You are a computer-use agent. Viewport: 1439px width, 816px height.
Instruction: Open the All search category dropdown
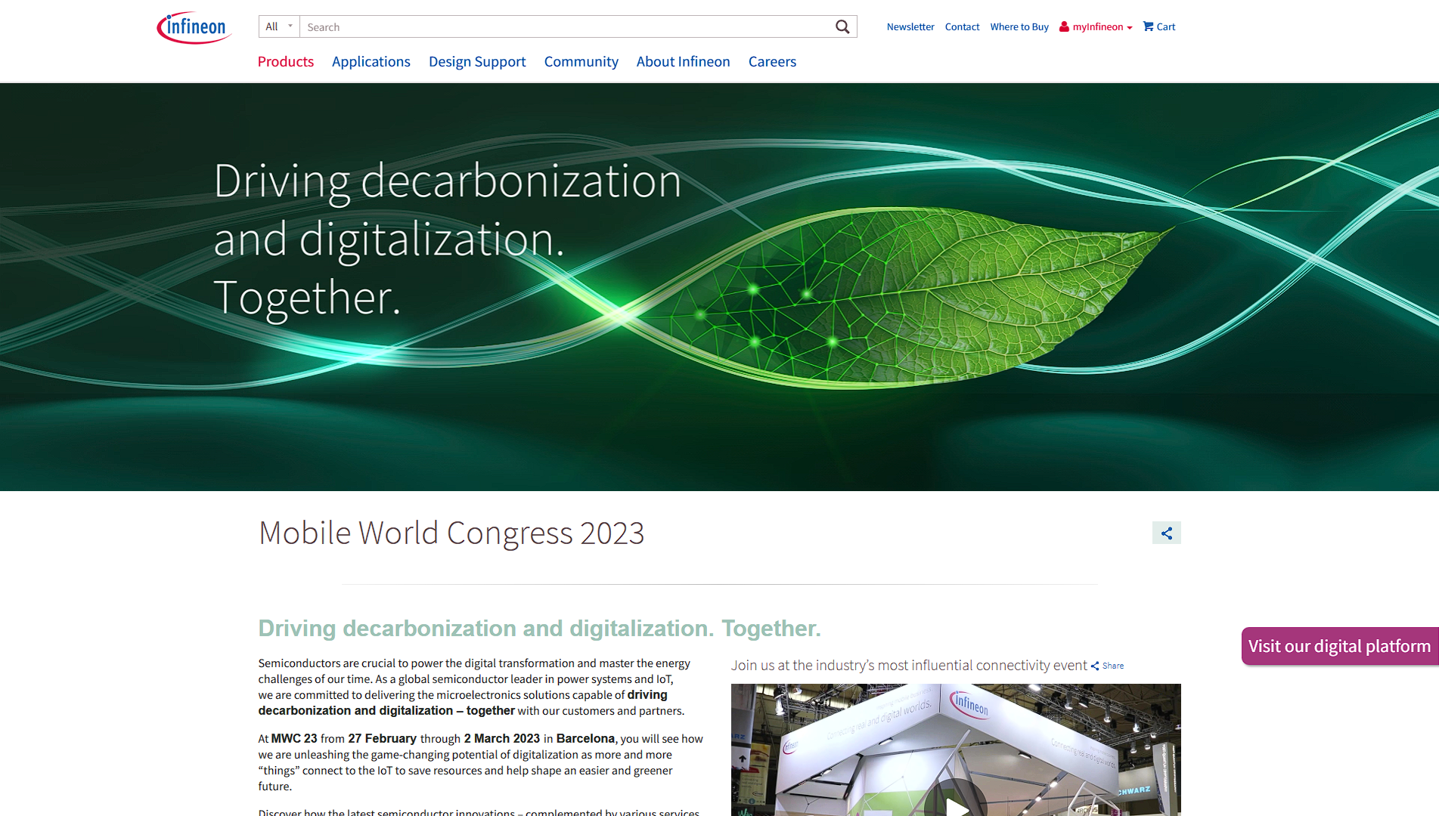[x=279, y=26]
